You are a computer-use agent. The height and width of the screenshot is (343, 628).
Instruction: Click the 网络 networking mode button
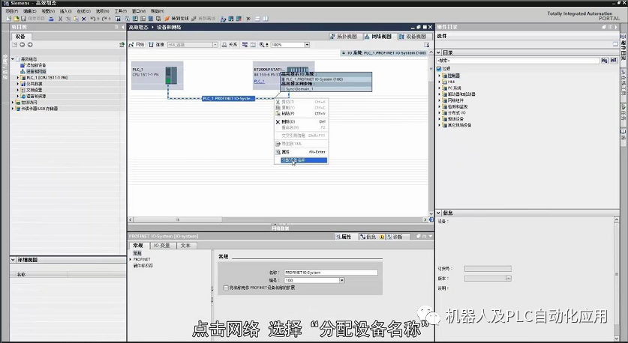point(137,45)
